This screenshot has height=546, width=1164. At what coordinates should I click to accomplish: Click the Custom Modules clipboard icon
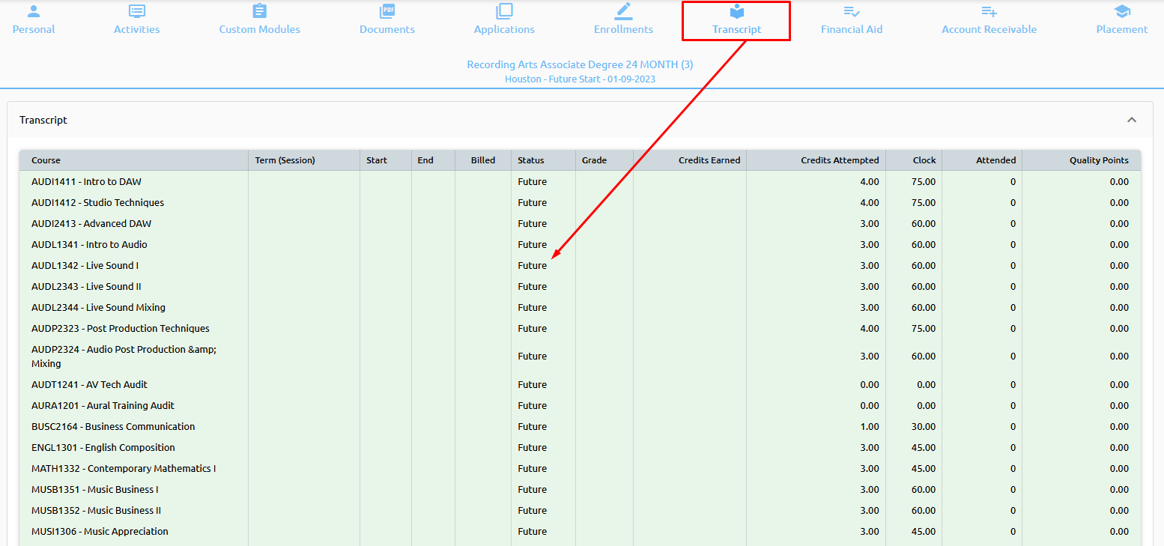click(x=259, y=11)
